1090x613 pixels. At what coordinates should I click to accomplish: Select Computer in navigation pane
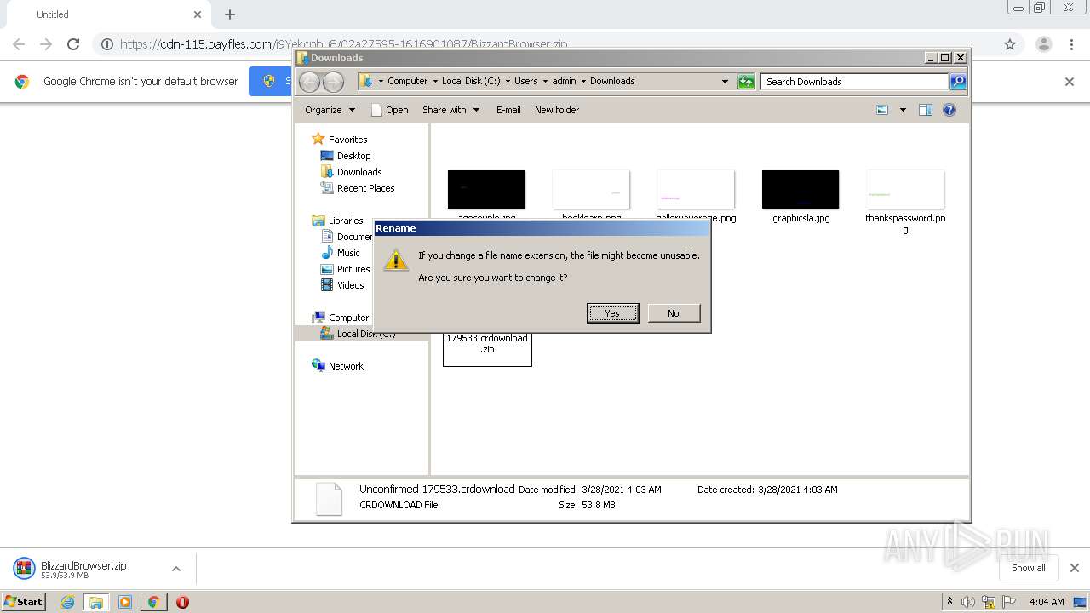[348, 318]
